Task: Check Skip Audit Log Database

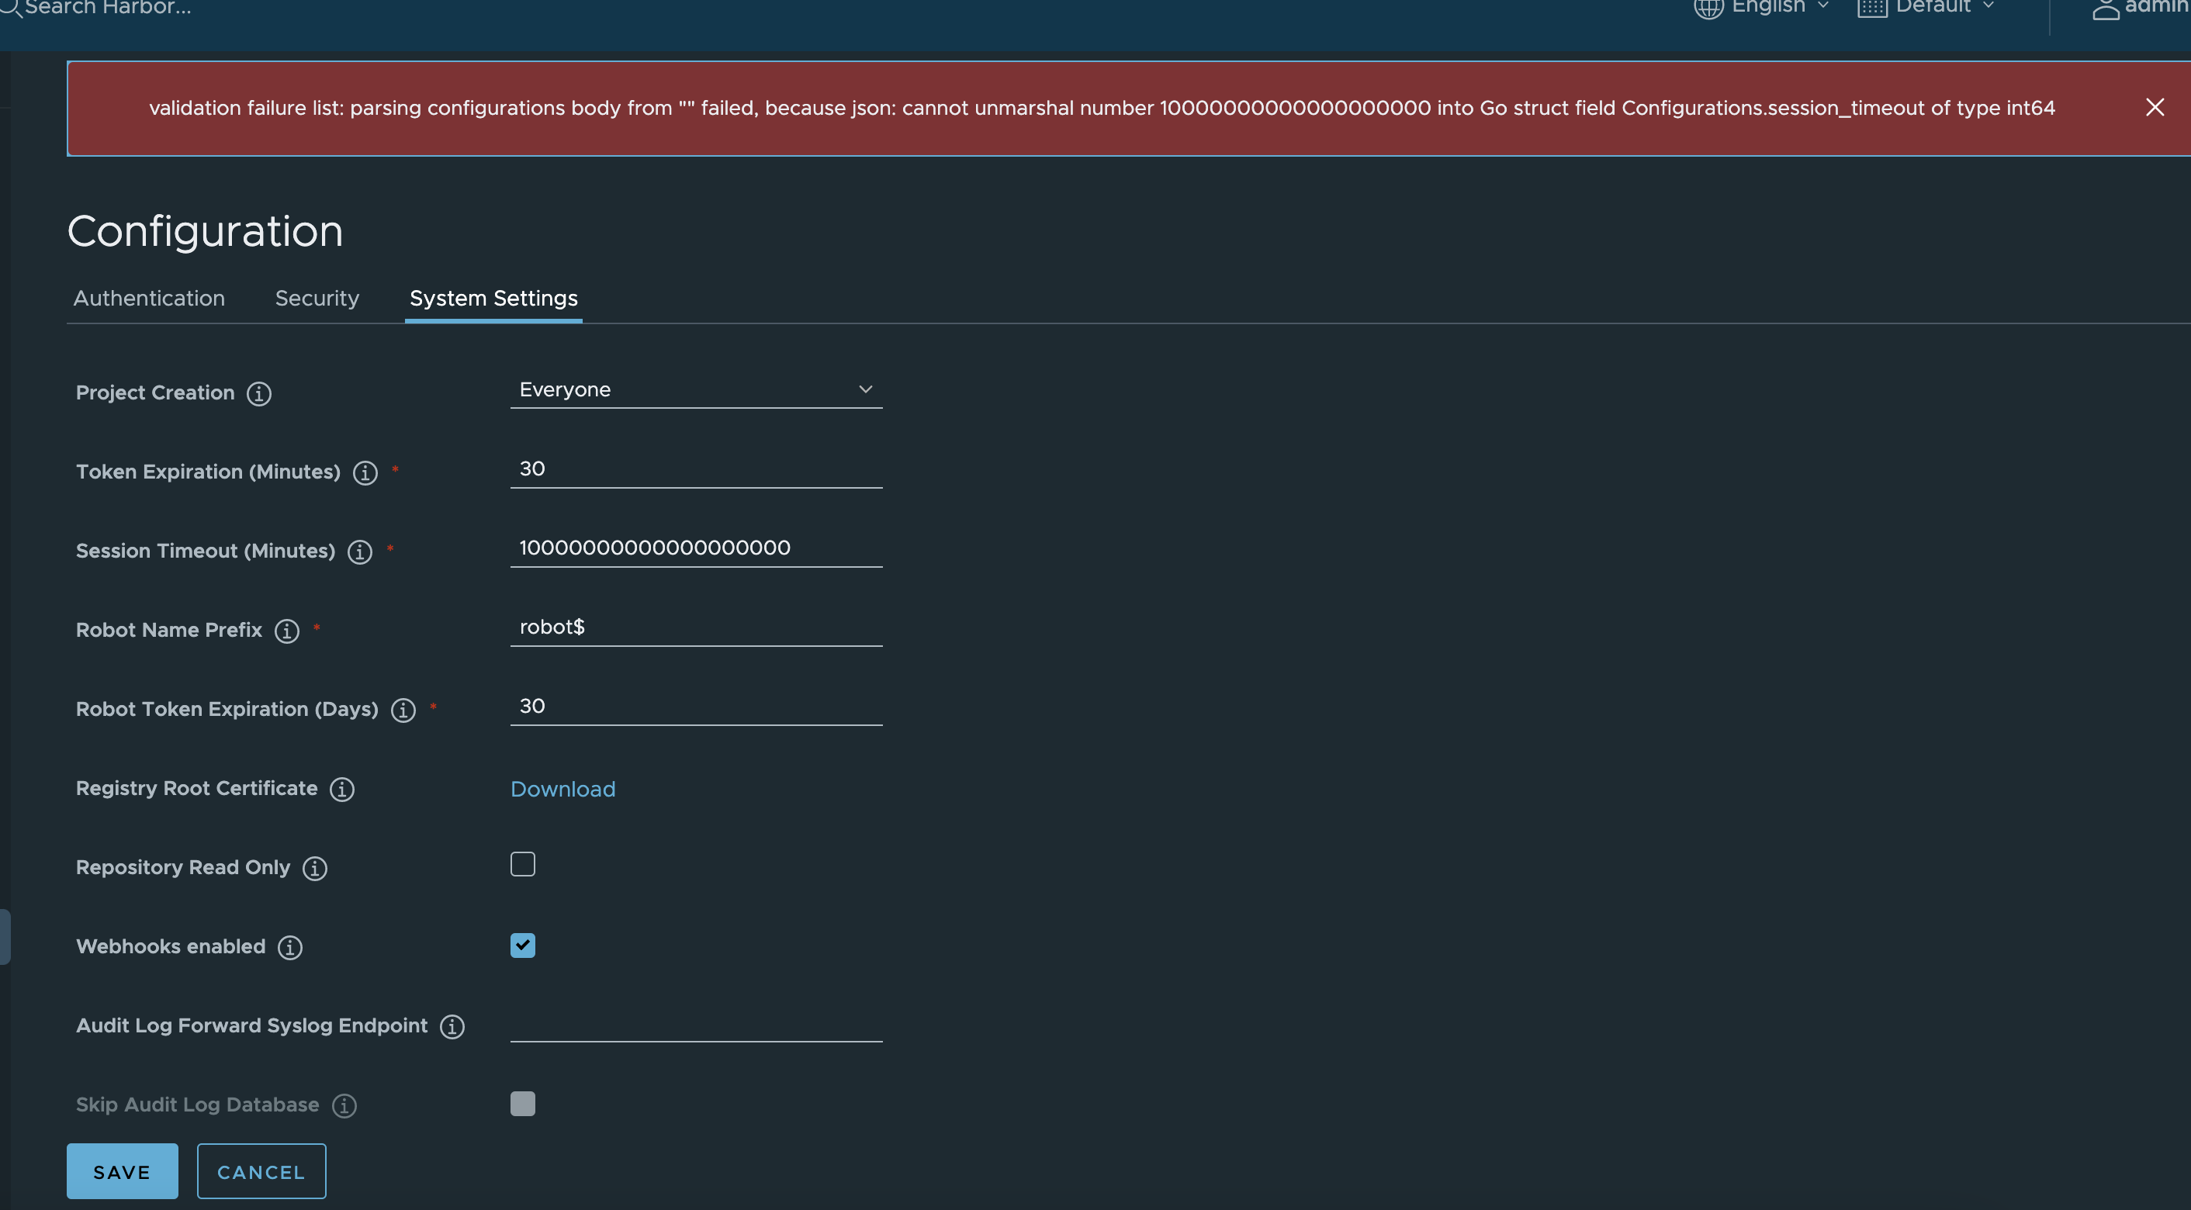Action: 522,1103
